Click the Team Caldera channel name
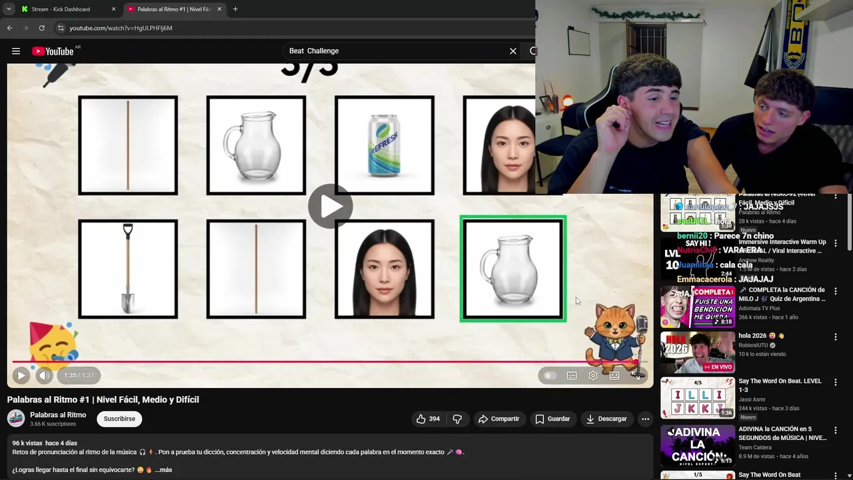The image size is (853, 480). [756, 448]
